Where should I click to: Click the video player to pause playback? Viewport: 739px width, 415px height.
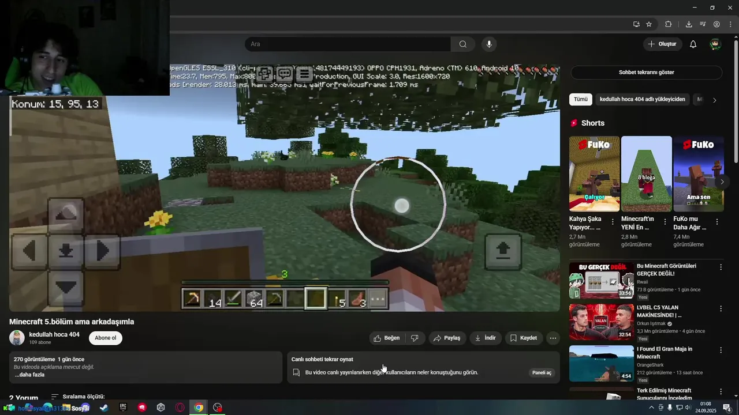coord(285,188)
